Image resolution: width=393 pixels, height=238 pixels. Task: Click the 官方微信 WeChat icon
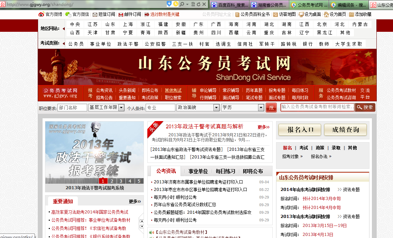click(68, 15)
